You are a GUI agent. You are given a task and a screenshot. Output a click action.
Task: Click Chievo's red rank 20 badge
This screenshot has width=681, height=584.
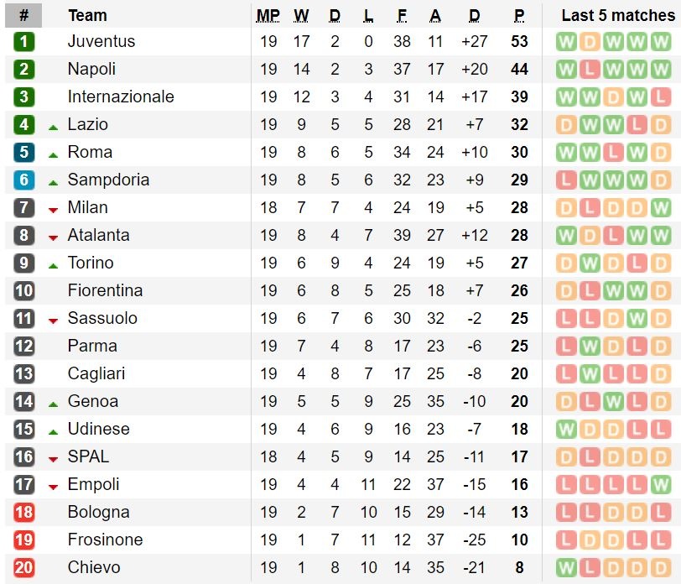[x=23, y=567]
